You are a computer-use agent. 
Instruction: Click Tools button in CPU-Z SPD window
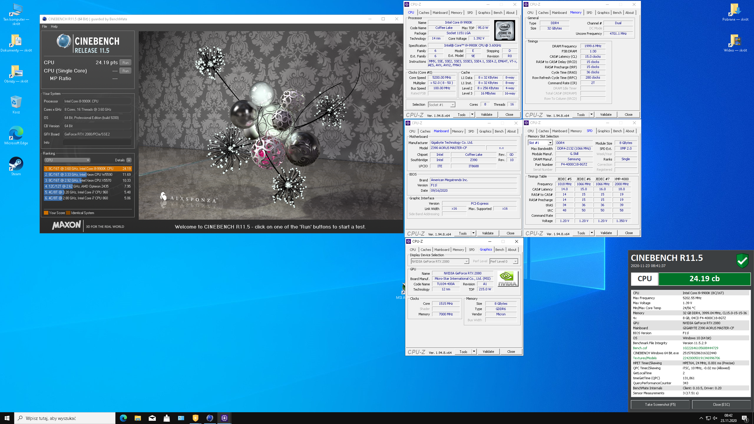581,233
